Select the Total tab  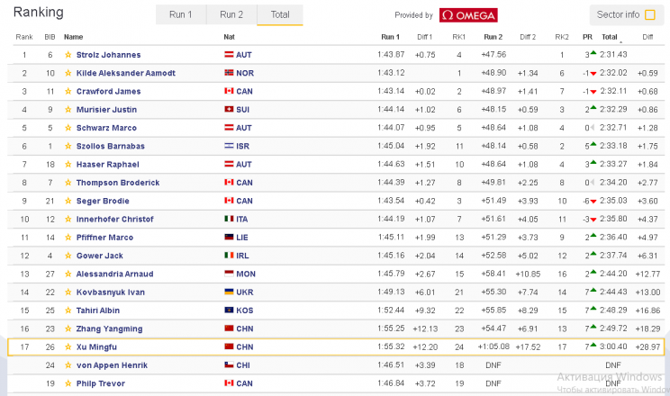pyautogui.click(x=280, y=14)
